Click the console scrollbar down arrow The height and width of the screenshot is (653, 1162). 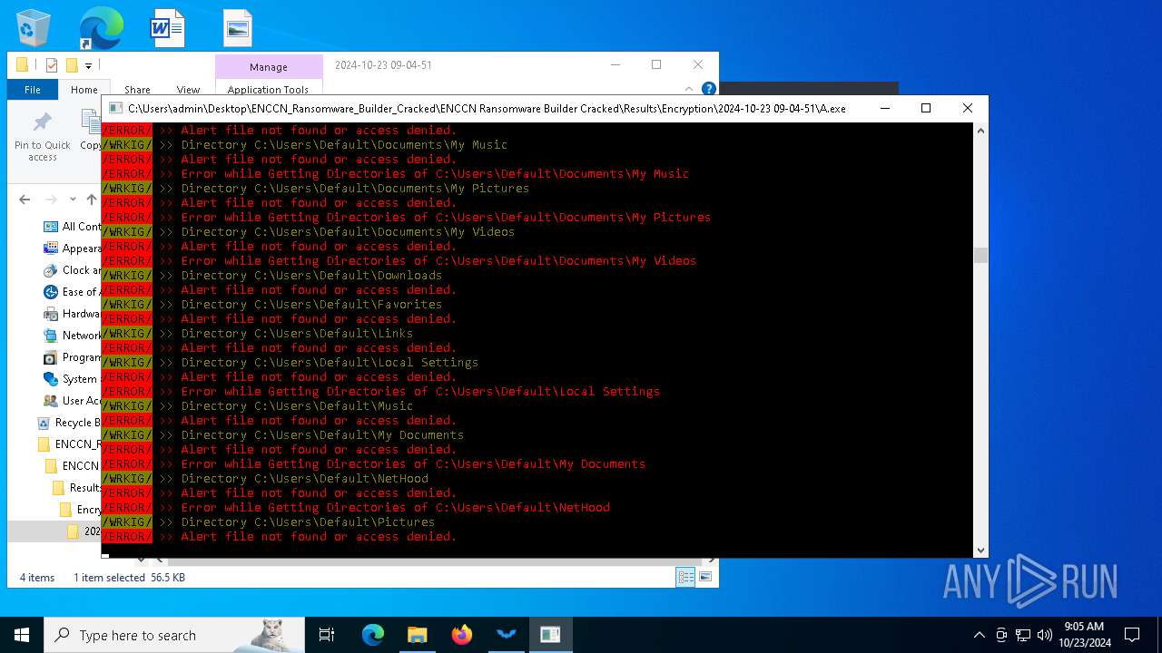[980, 550]
